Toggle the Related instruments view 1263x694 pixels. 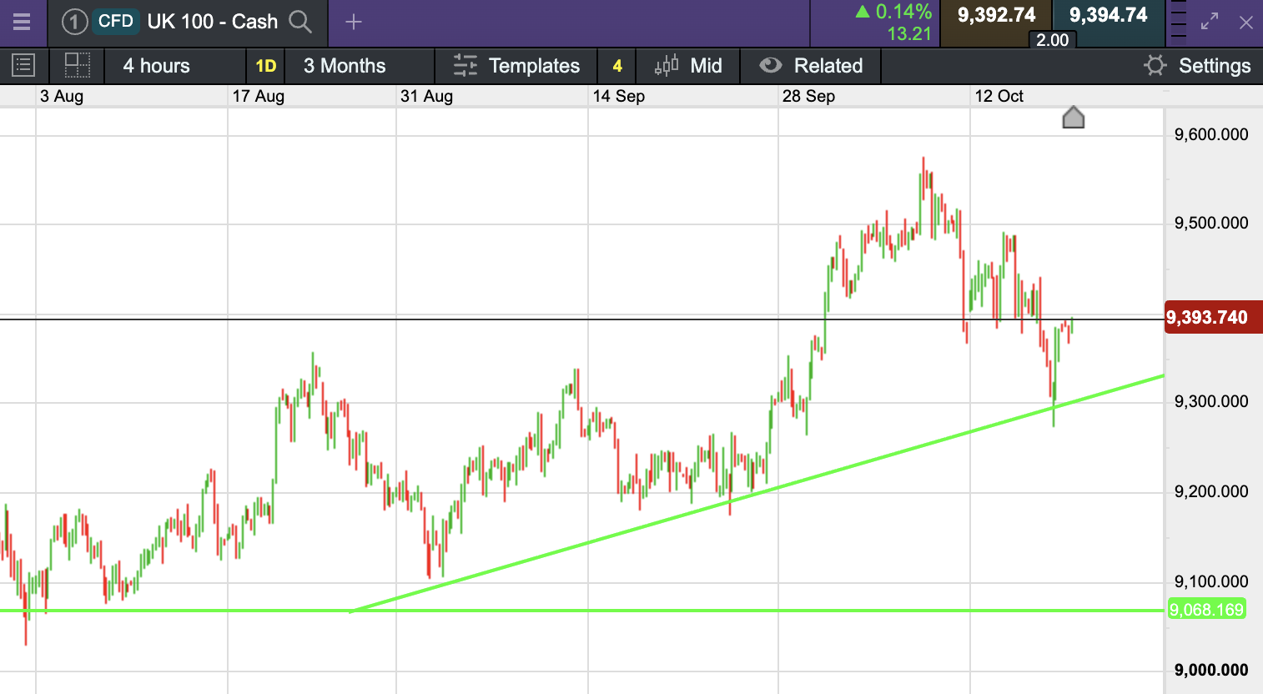tap(810, 66)
